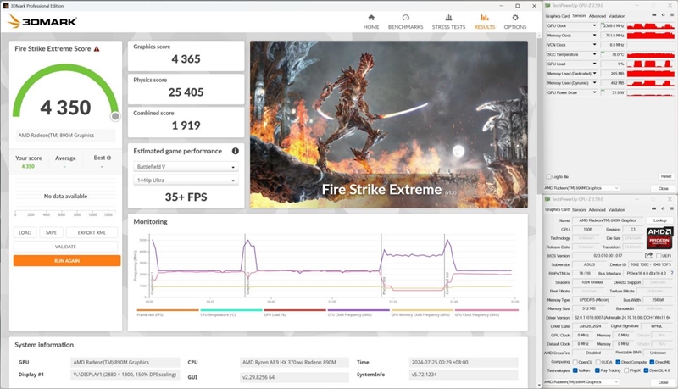This screenshot has width=678, height=389.
Task: Open the HOME section in 3DMark
Action: 371,22
